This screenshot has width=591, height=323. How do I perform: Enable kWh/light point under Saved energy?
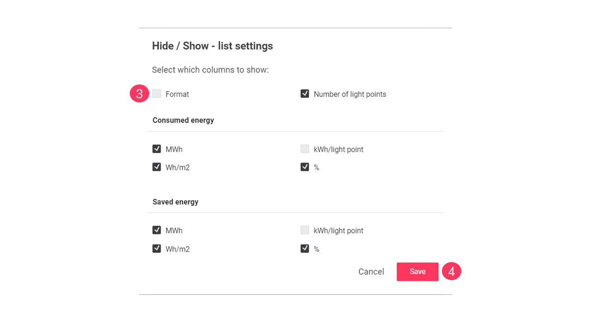pos(305,230)
